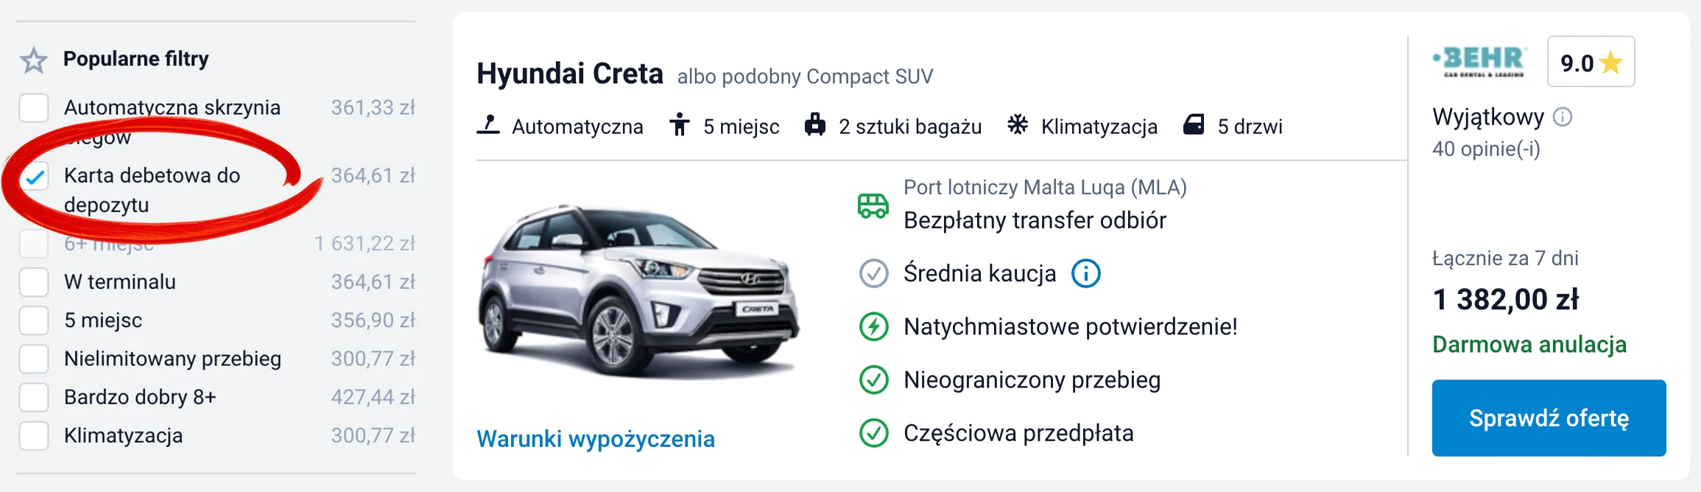
Task: Enable the 'Nielimitowany przebieg' filter
Action: click(x=32, y=359)
